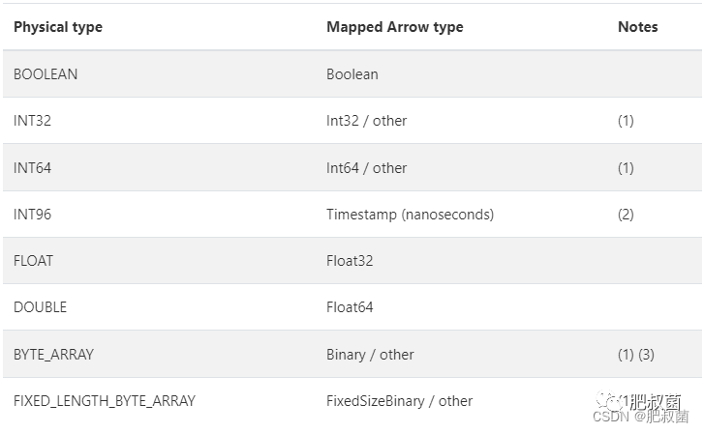704x433 pixels.
Task: Click the Physical type column header
Action: 58,27
